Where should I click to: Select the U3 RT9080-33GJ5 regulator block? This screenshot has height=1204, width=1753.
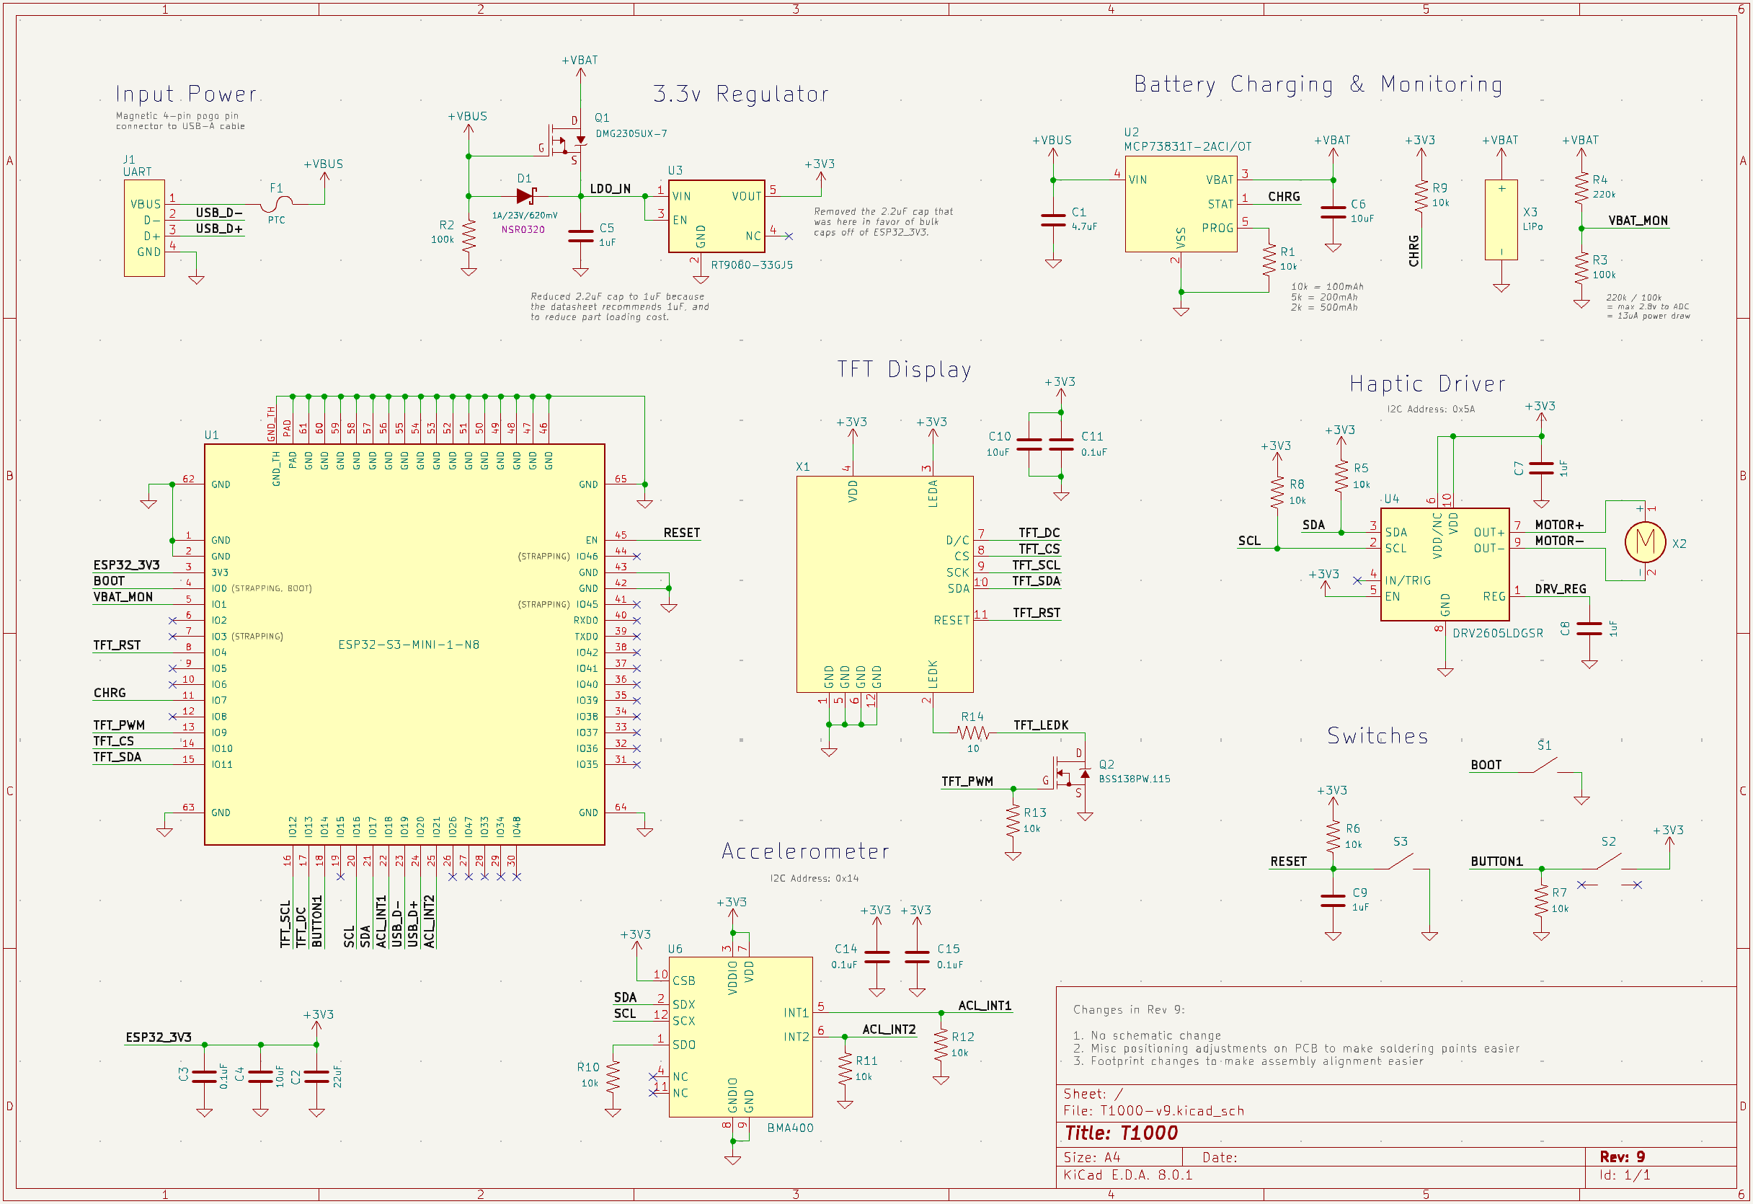(716, 216)
